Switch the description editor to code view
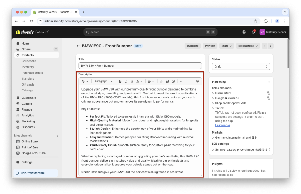 pos(197,81)
